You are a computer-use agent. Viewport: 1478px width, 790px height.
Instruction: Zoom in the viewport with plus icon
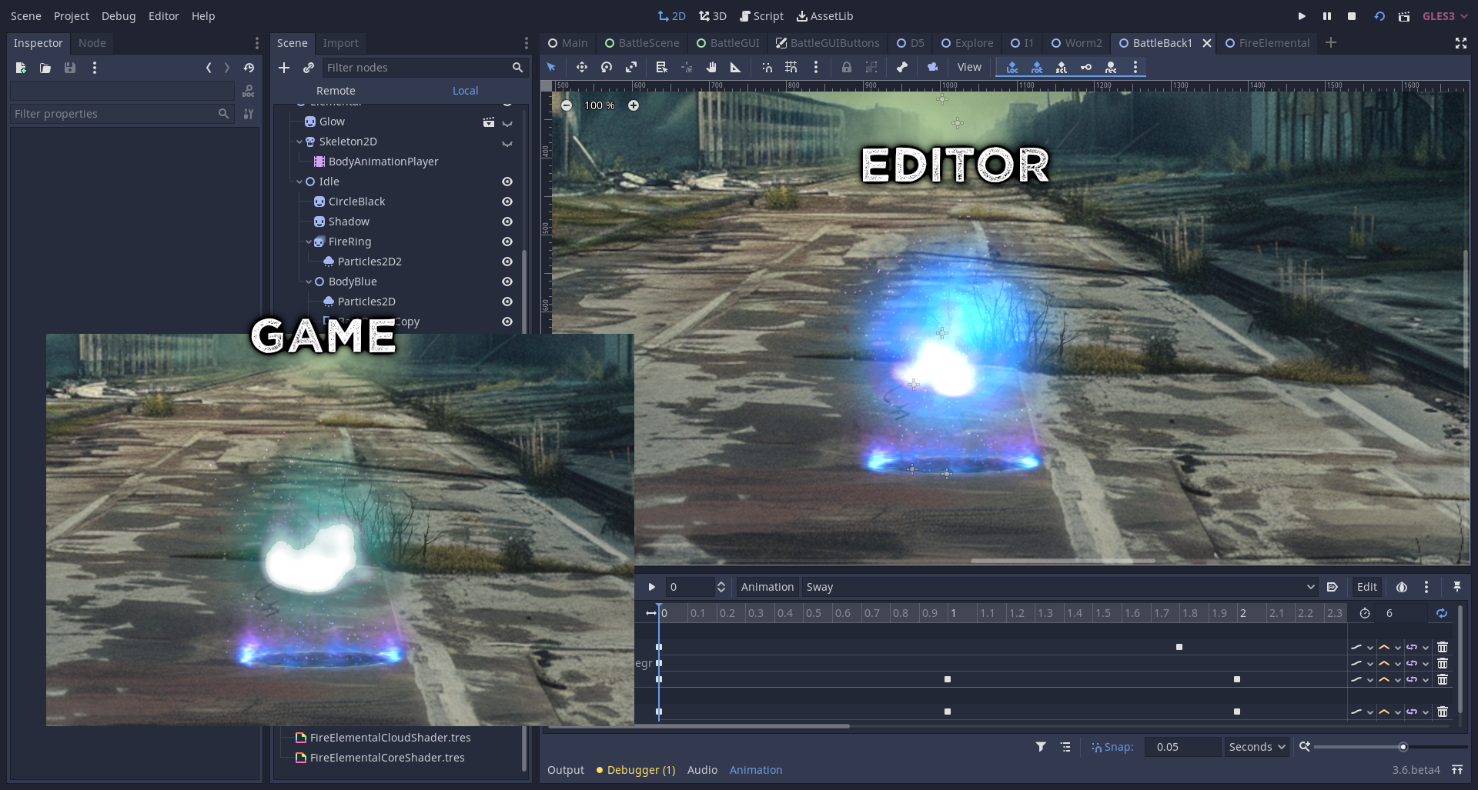(x=634, y=105)
